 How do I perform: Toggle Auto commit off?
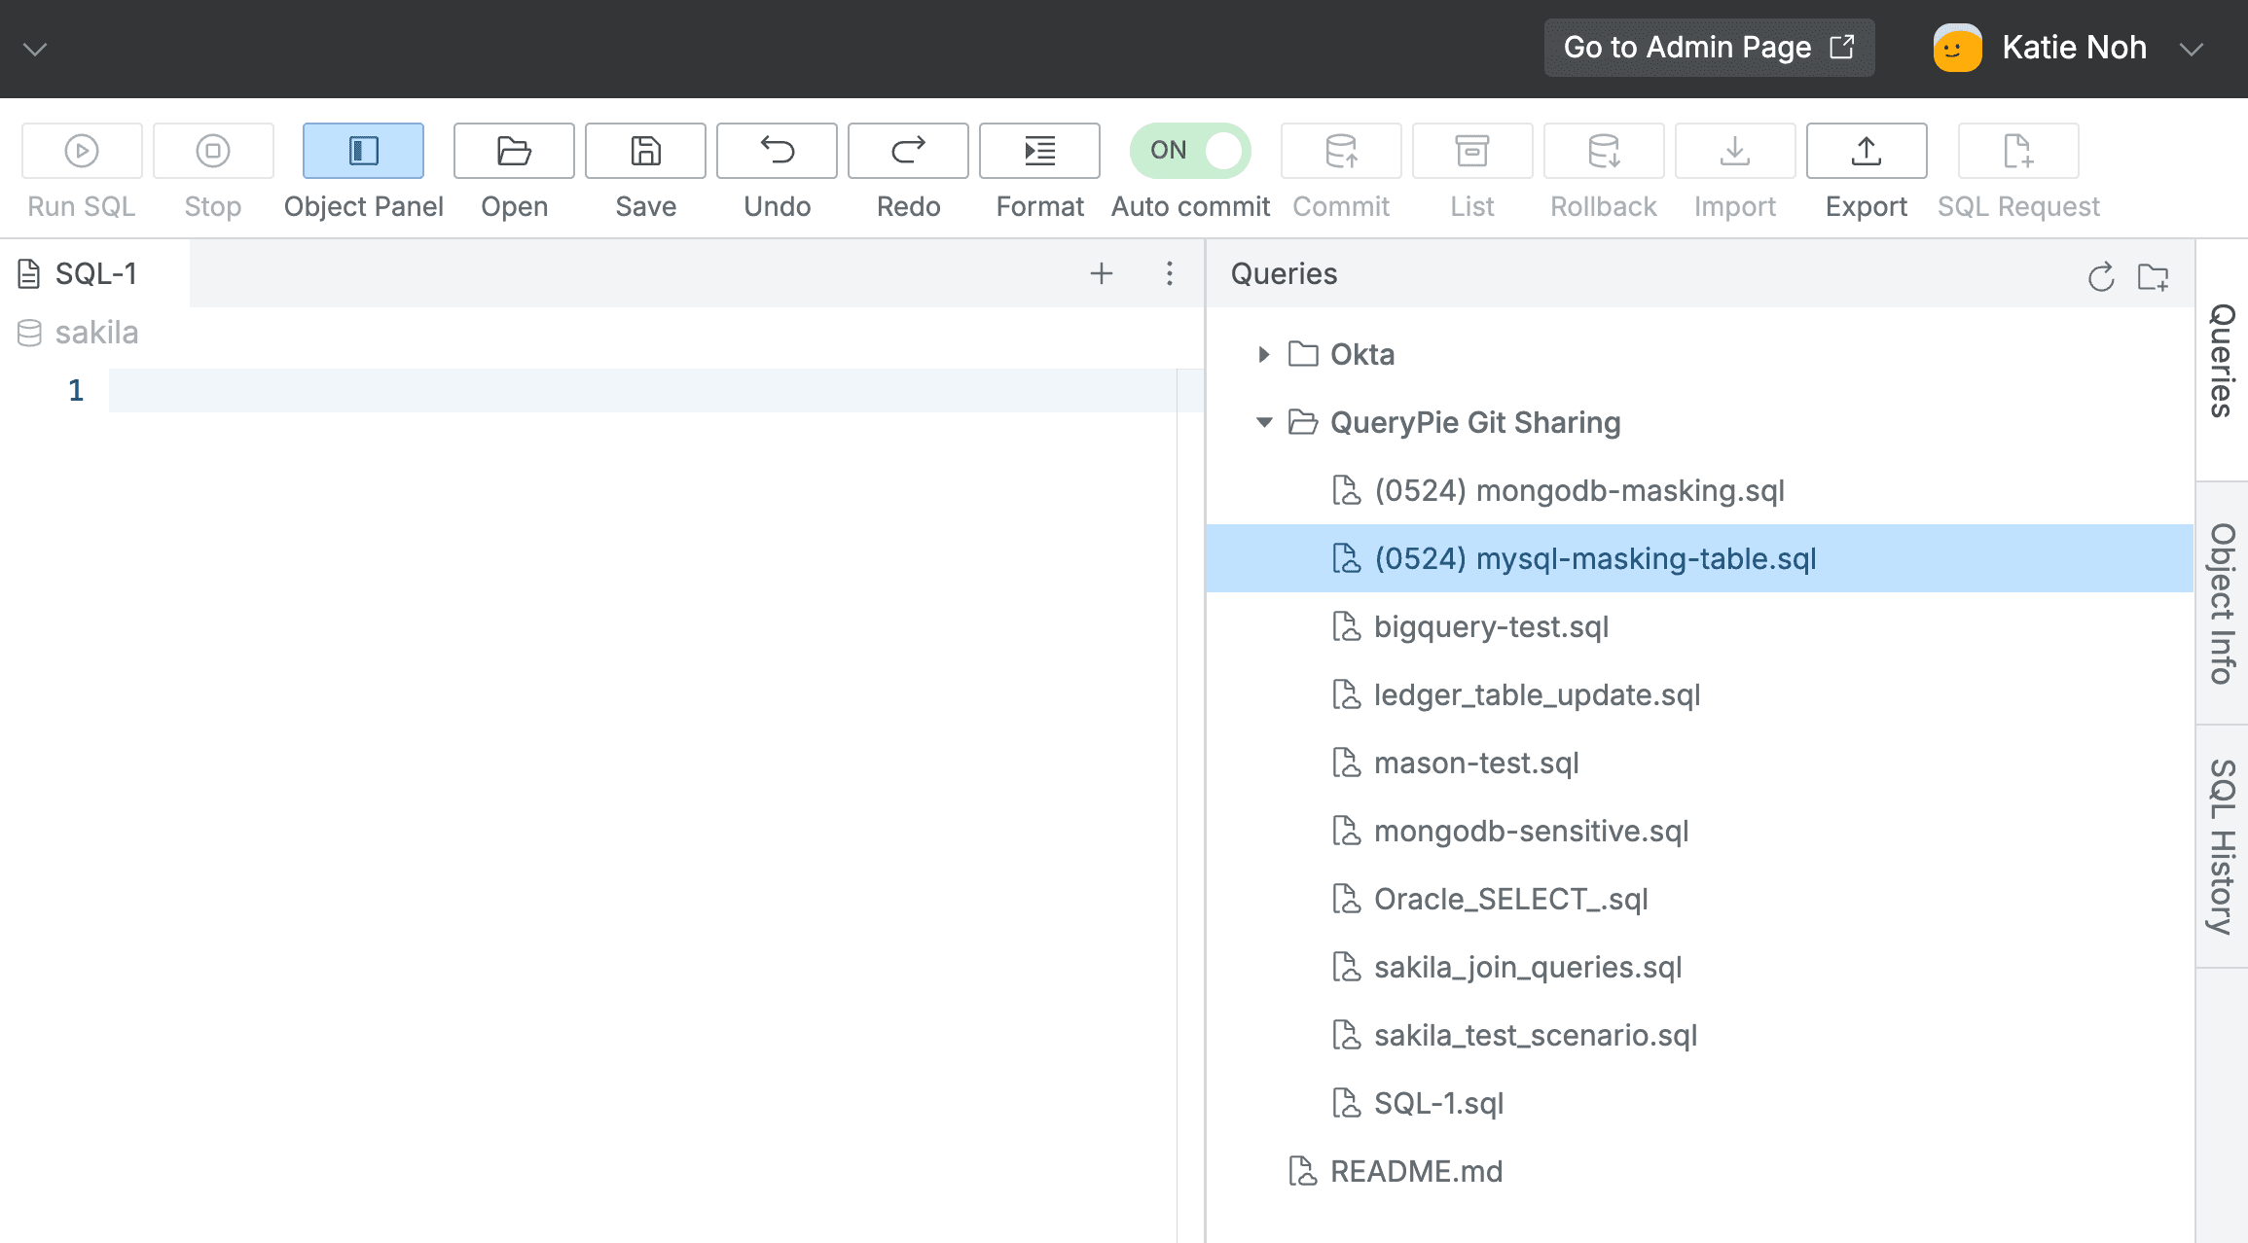(x=1189, y=151)
